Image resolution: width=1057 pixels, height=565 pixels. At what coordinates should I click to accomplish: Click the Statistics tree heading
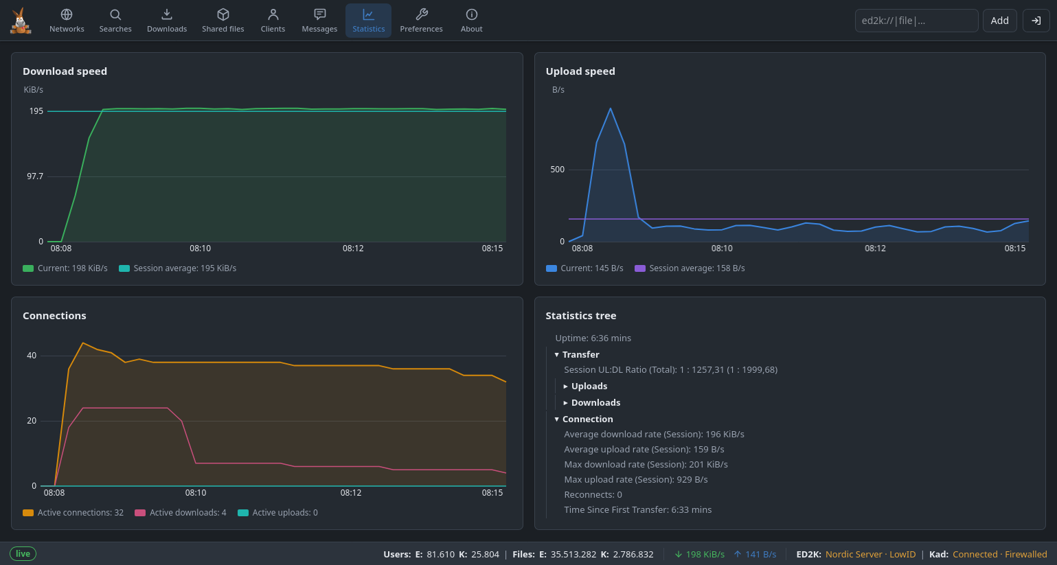[581, 316]
